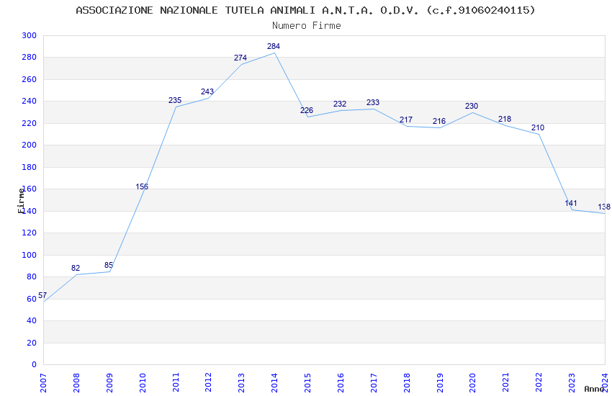The image size is (612, 396).
Task: Click the y-axis value 220
Action: tap(30, 123)
